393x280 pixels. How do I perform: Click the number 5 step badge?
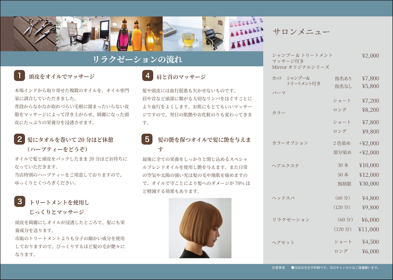point(147,139)
